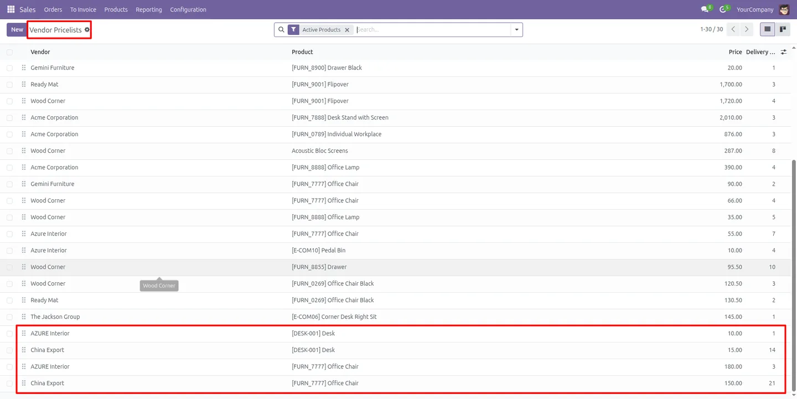Sort by the Price column header

click(x=735, y=52)
